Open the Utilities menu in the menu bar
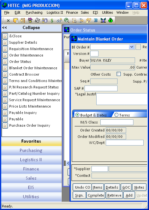Image resolution: width=149 pixels, height=210 pixels. click(107, 12)
